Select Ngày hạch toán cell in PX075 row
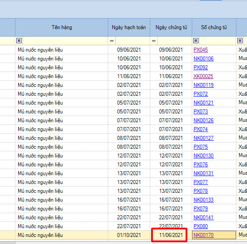 129,147
